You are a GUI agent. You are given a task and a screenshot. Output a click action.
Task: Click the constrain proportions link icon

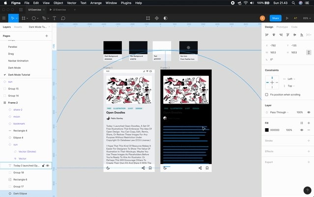309,53
